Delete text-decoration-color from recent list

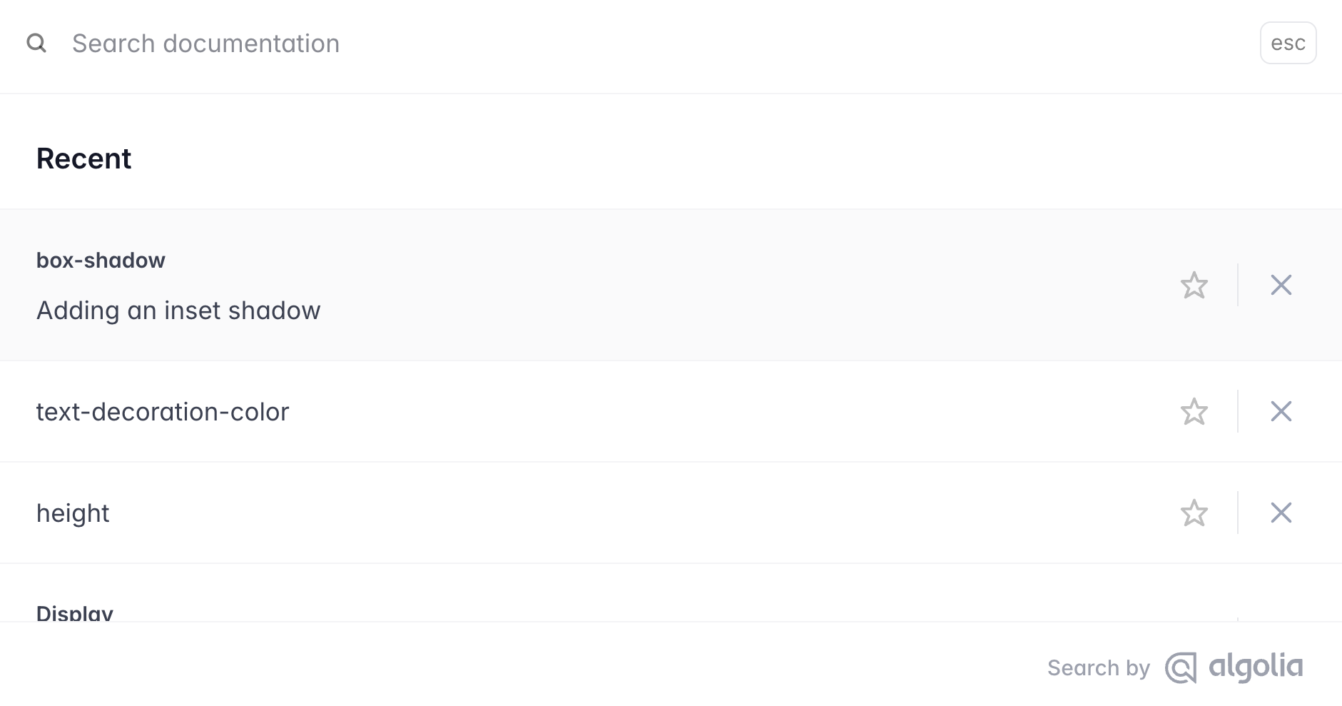click(x=1281, y=412)
